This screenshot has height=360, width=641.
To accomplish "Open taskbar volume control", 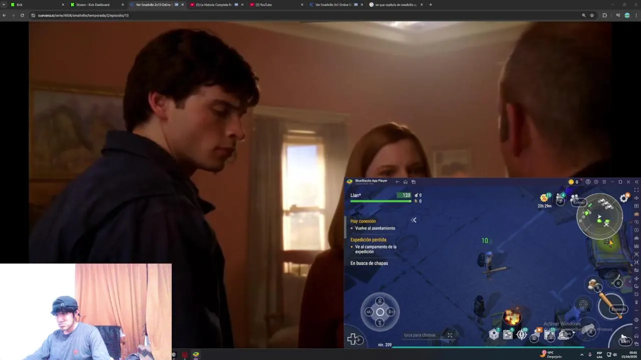I will click(614, 354).
